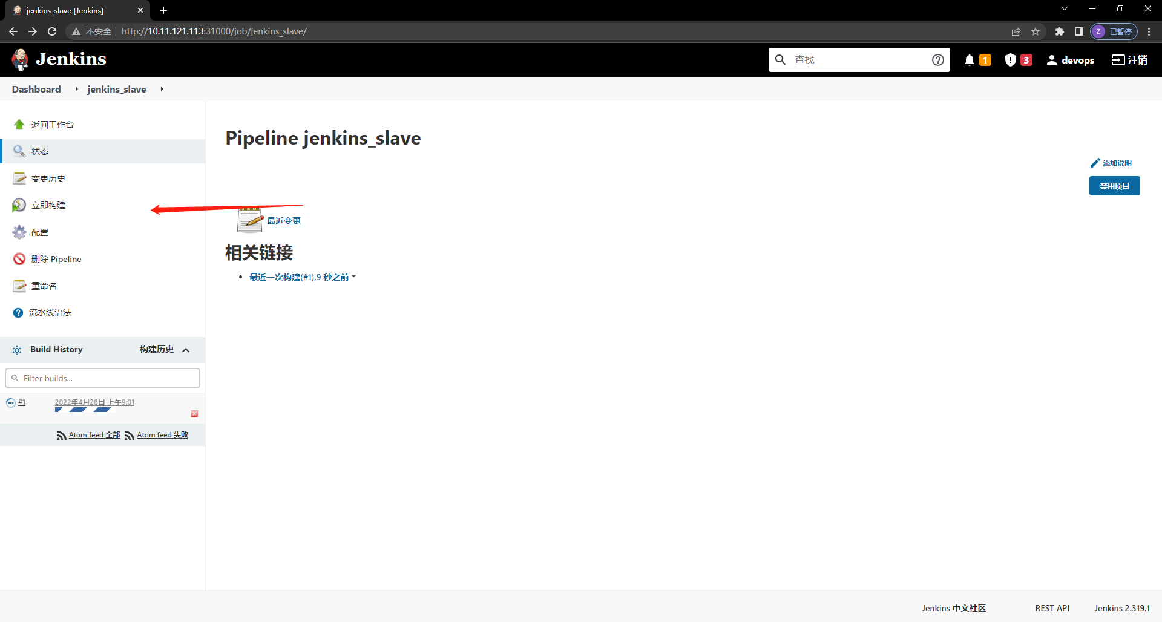Open build timestamp 2022年4月28日 上午9:01
This screenshot has width=1162, height=622.
[94, 402]
